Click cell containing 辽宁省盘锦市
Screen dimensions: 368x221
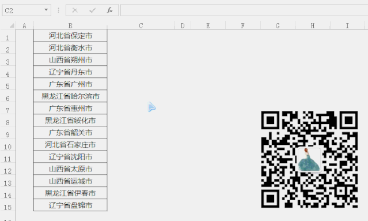tap(70, 205)
